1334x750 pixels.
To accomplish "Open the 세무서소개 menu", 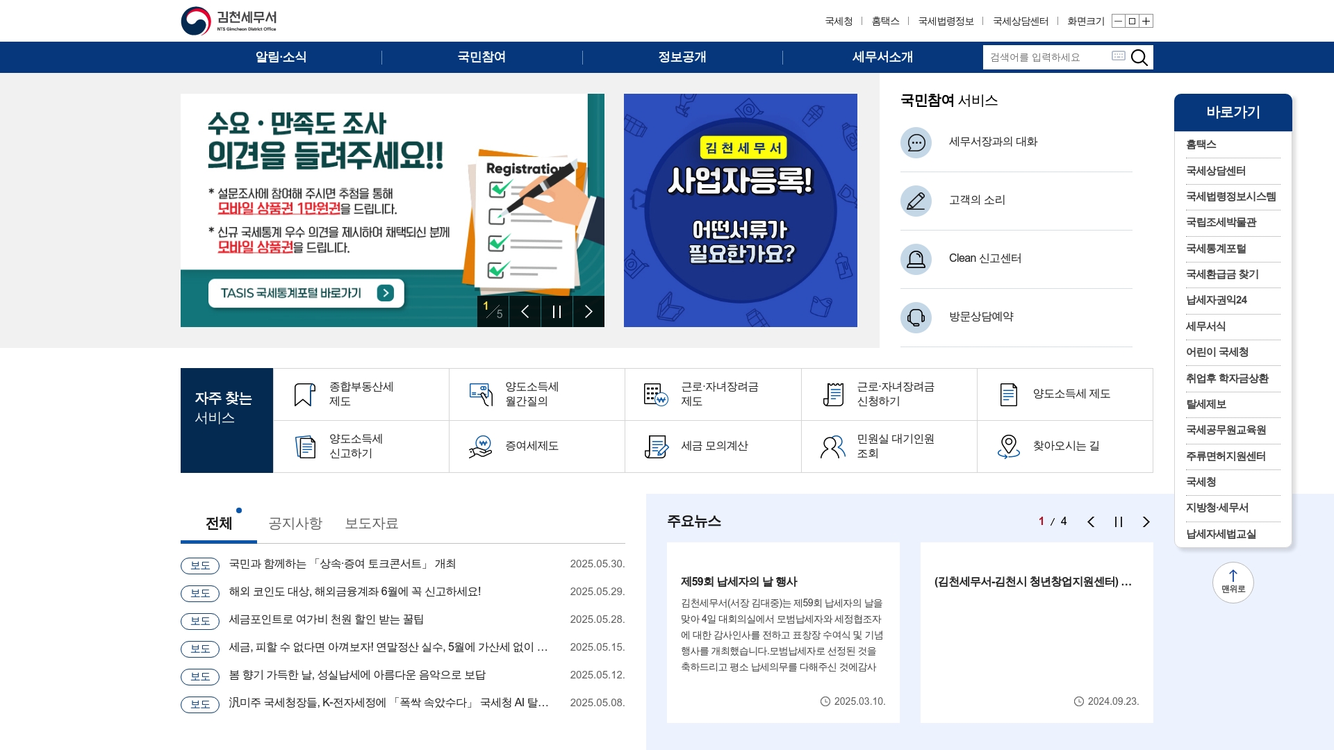I will (x=882, y=57).
